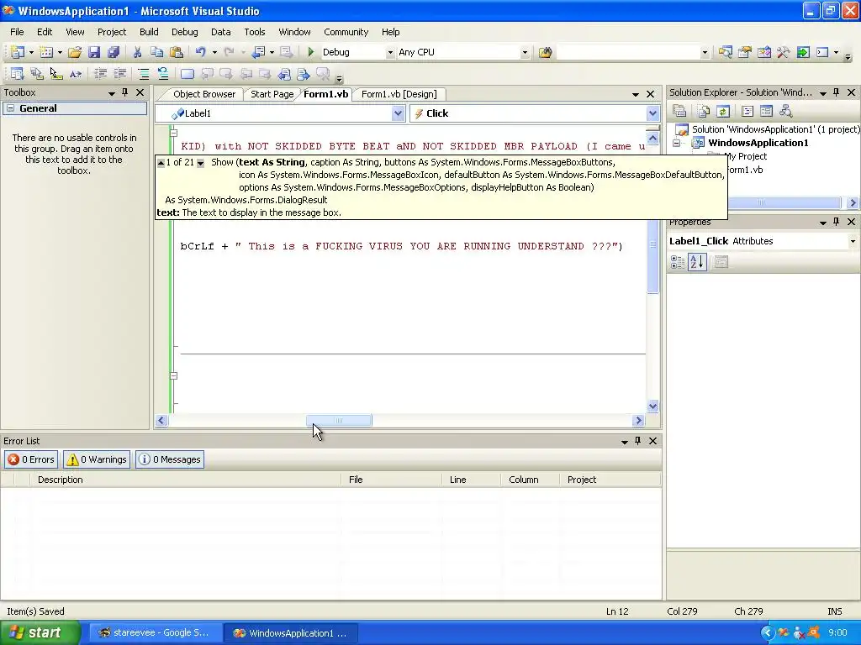Screen dimensions: 861x645
Task: Start debugging with the green play icon
Action: [311, 52]
